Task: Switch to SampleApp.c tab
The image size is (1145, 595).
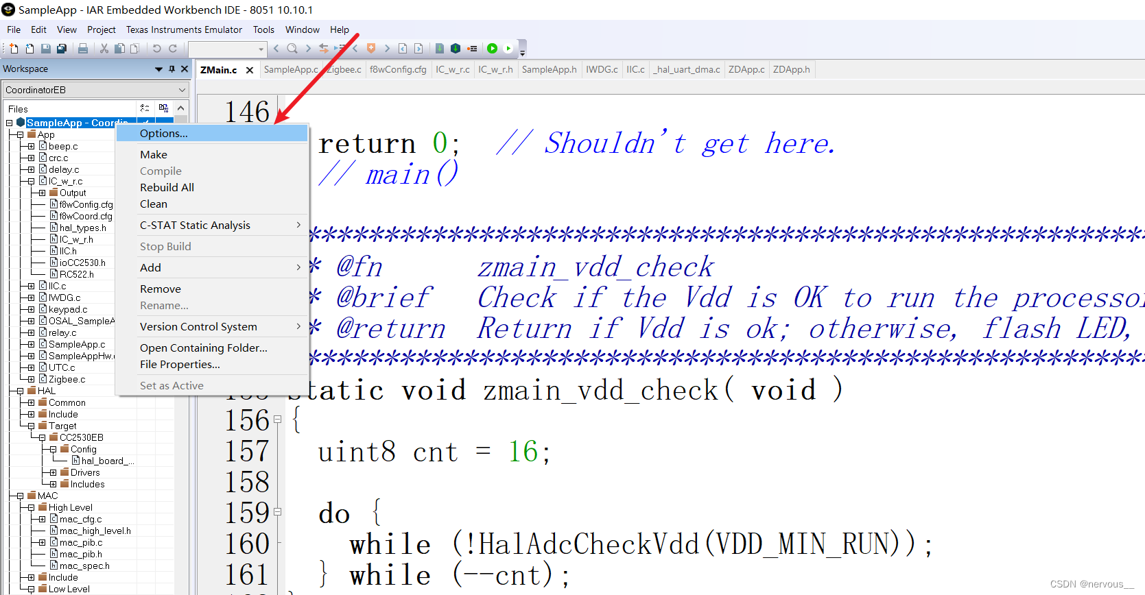Action: pyautogui.click(x=291, y=69)
